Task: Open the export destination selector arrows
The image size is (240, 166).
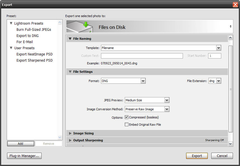Action: pyautogui.click(x=230, y=26)
